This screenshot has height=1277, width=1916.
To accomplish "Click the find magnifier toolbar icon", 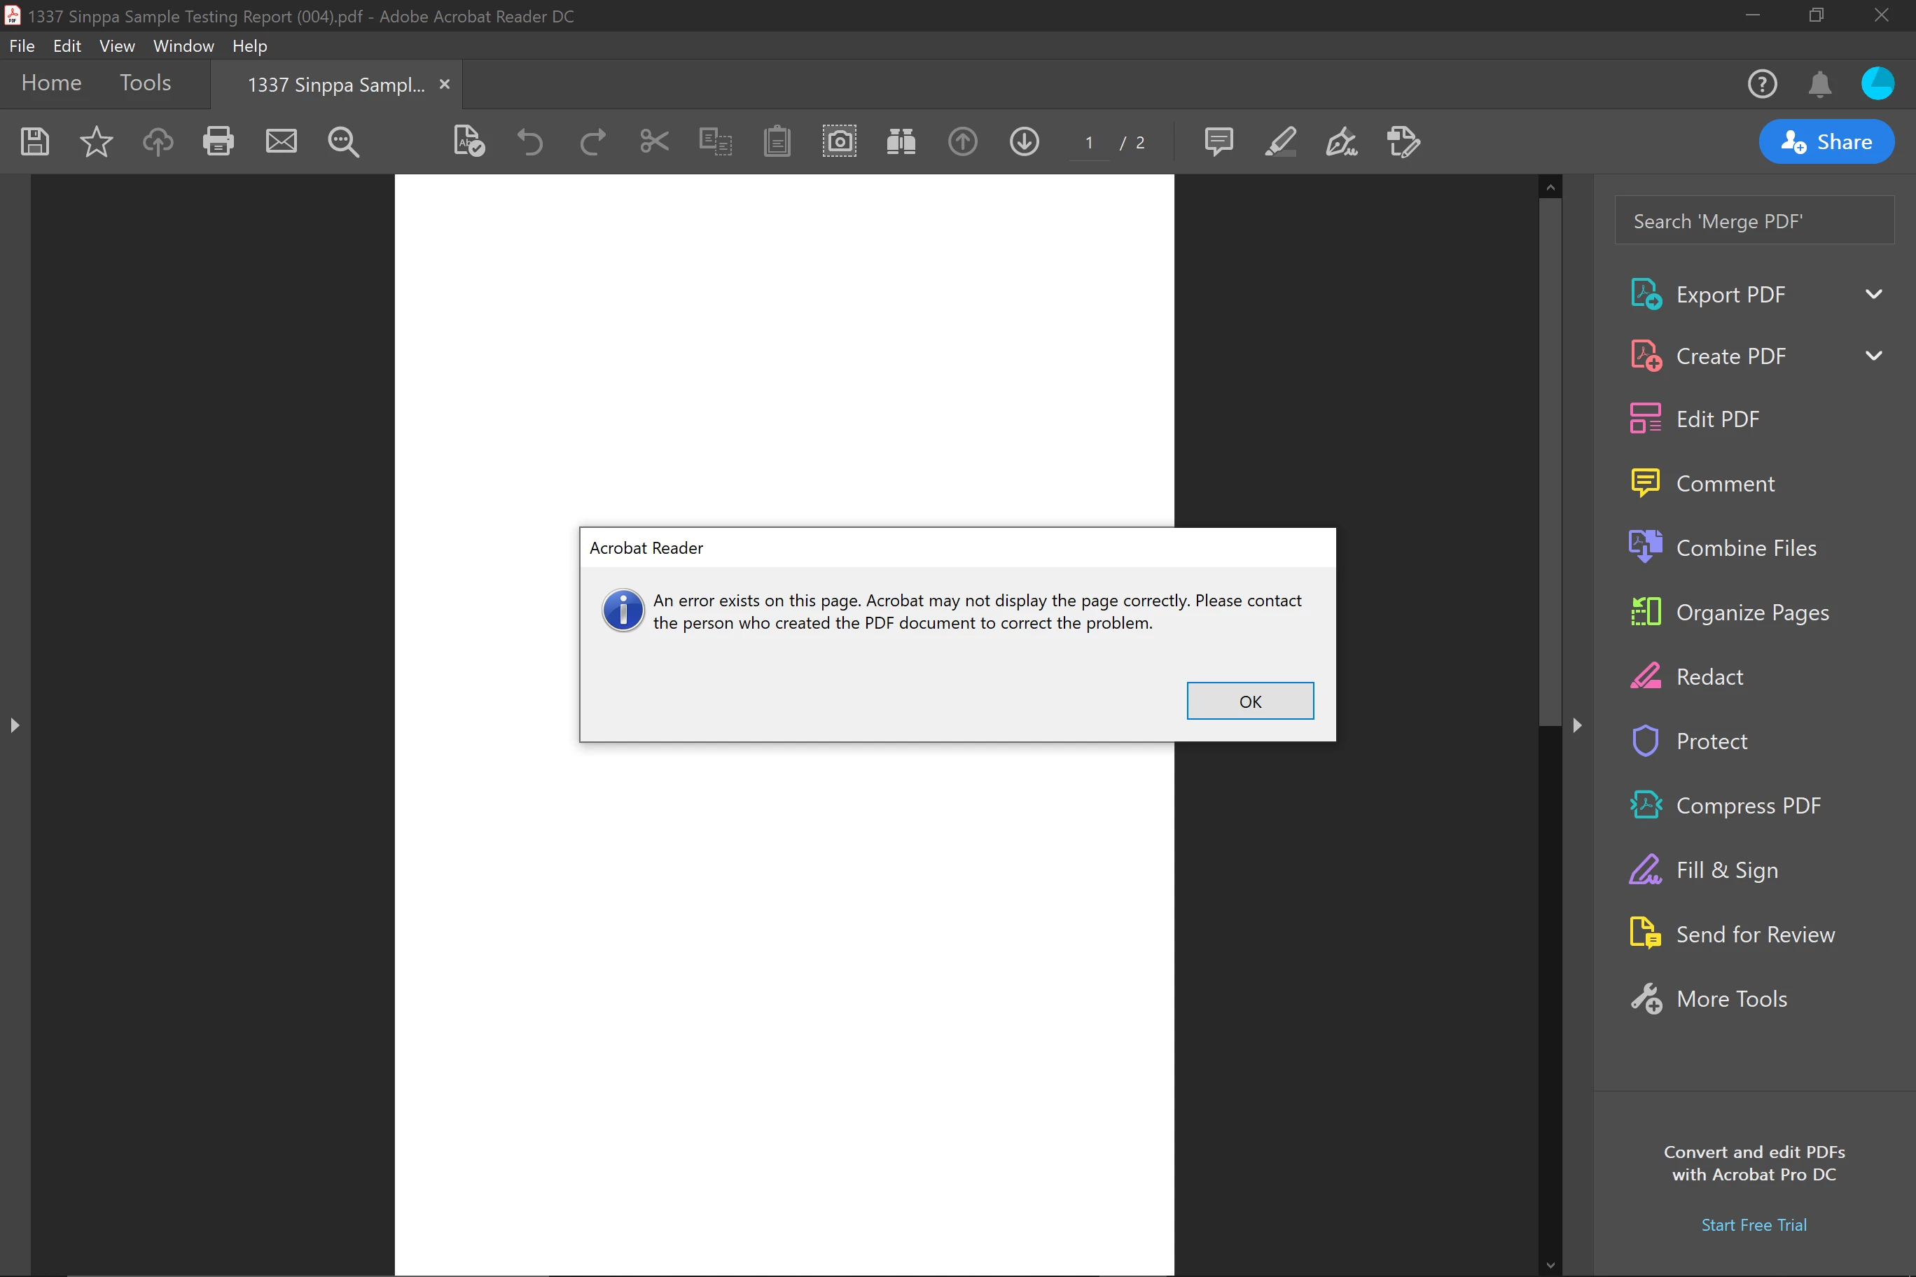I will pos(343,141).
